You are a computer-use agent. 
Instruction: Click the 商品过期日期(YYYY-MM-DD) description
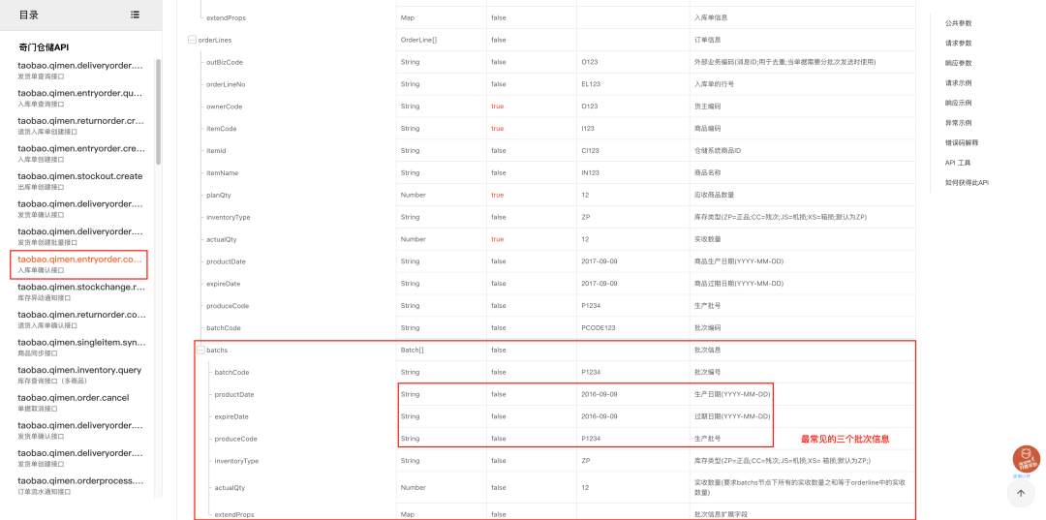738,284
